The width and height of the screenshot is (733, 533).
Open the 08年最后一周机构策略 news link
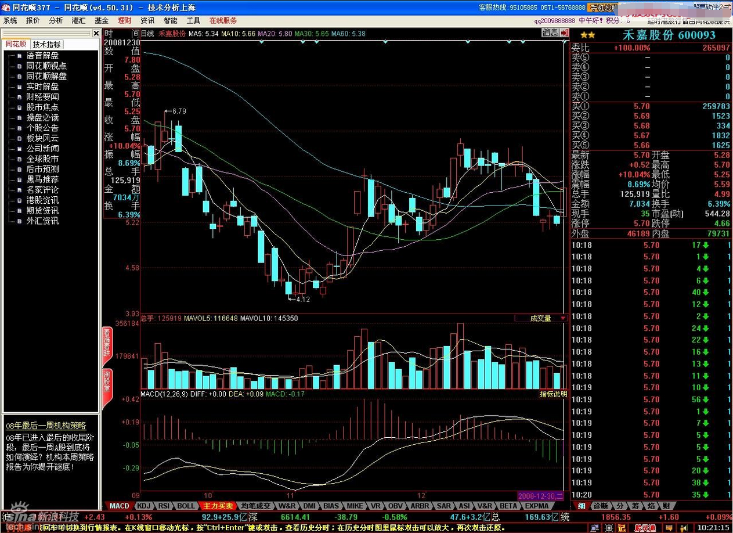(46, 426)
